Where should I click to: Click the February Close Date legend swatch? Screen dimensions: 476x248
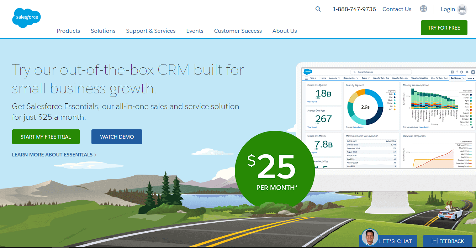point(471,95)
